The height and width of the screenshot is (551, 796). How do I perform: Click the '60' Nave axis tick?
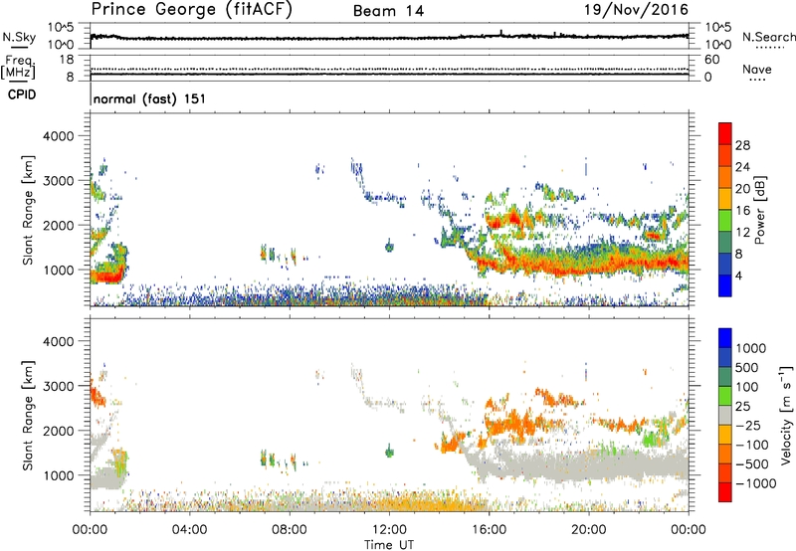[712, 60]
